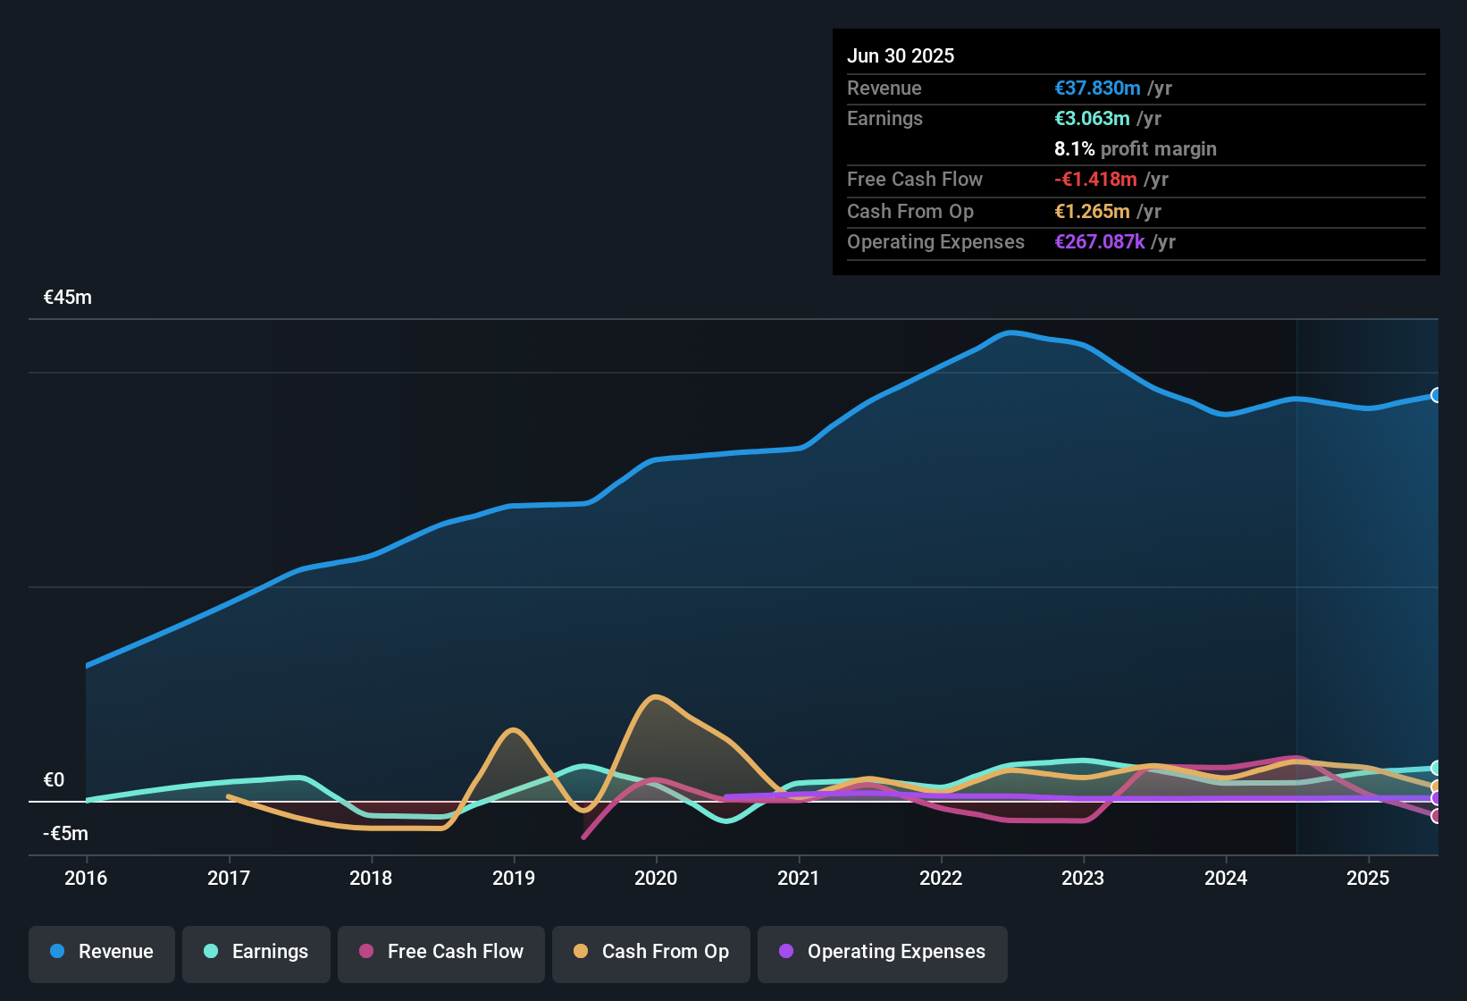
Task: Select the 2025 year label on the axis
Action: tap(1369, 879)
